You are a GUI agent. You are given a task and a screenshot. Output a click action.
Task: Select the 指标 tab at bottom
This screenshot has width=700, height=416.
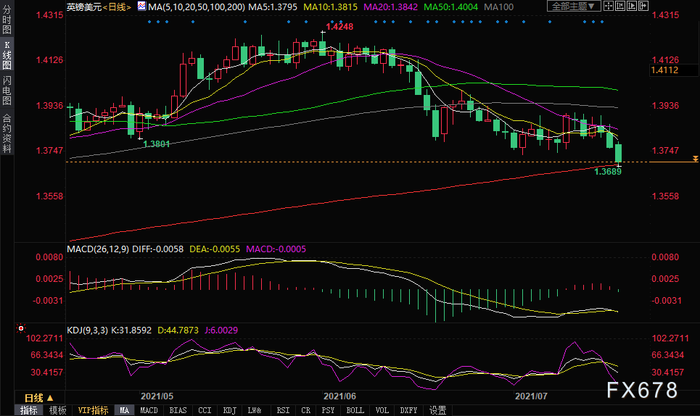pyautogui.click(x=29, y=410)
